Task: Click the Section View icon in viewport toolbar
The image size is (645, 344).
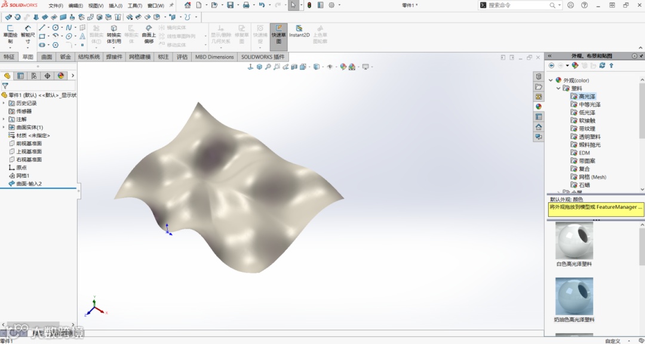Action: click(294, 67)
